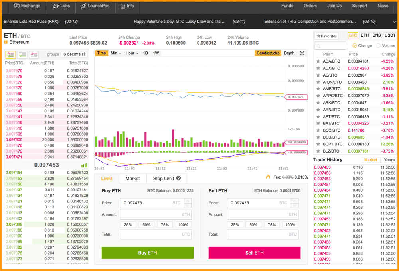The height and width of the screenshot is (271, 399).
Task: Favorite the ADA/BTC pair star
Action: tap(318, 61)
